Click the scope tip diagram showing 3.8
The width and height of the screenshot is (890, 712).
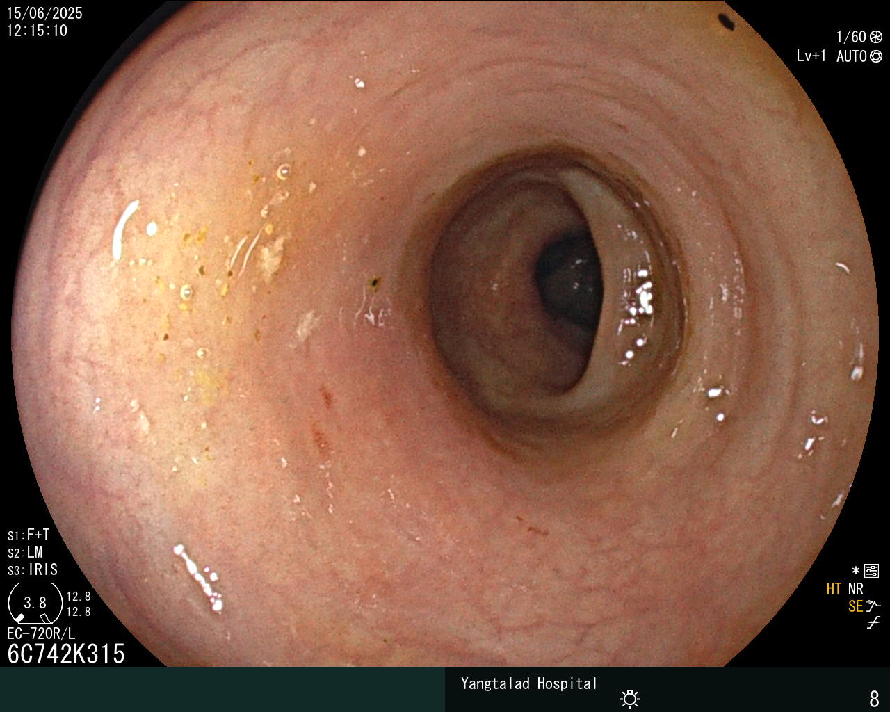pos(35,603)
